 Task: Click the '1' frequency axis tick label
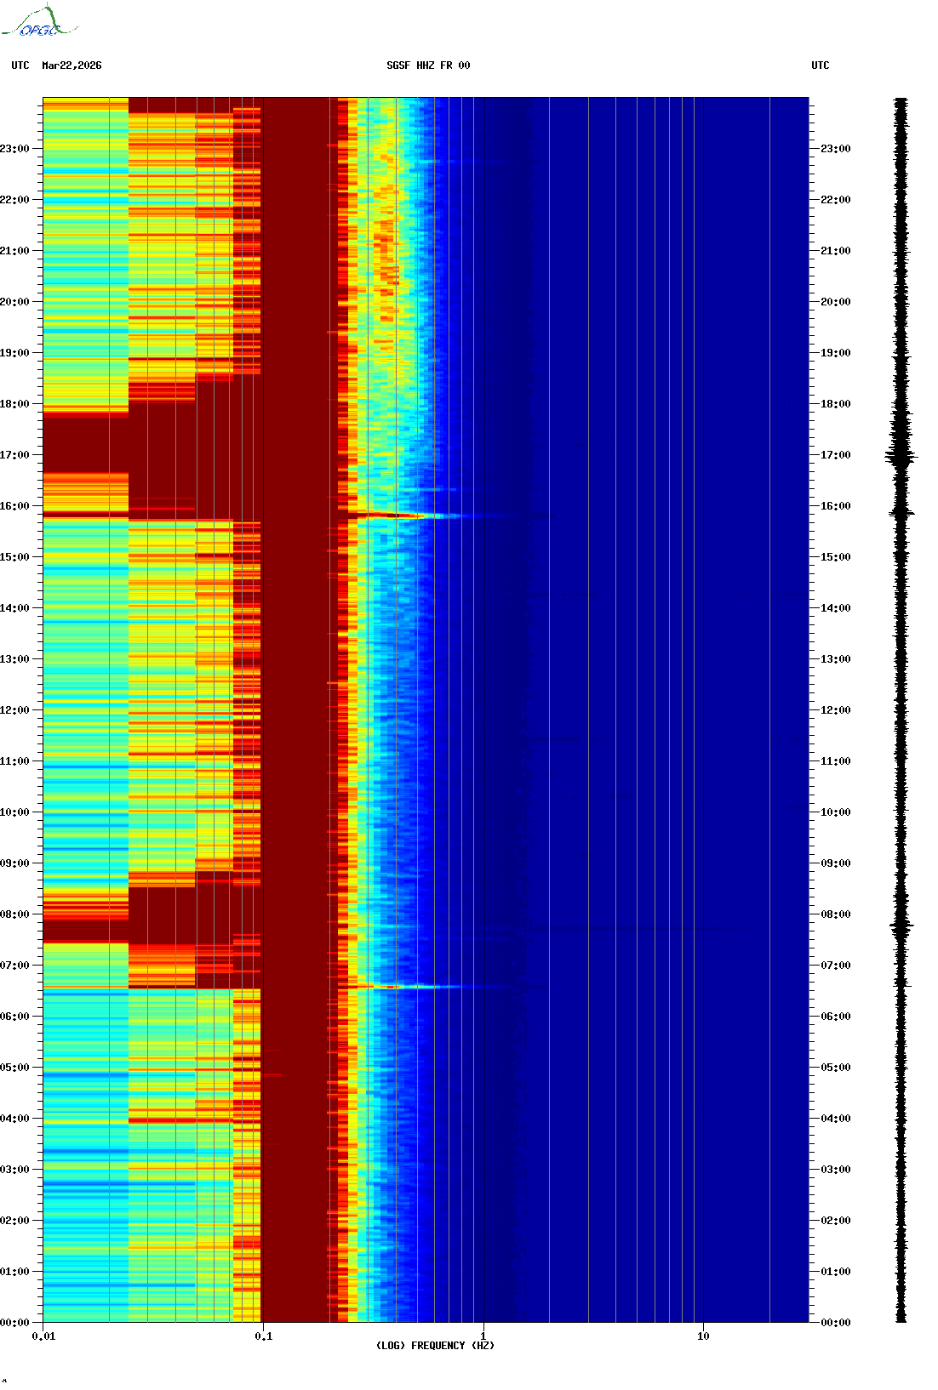(x=483, y=1336)
